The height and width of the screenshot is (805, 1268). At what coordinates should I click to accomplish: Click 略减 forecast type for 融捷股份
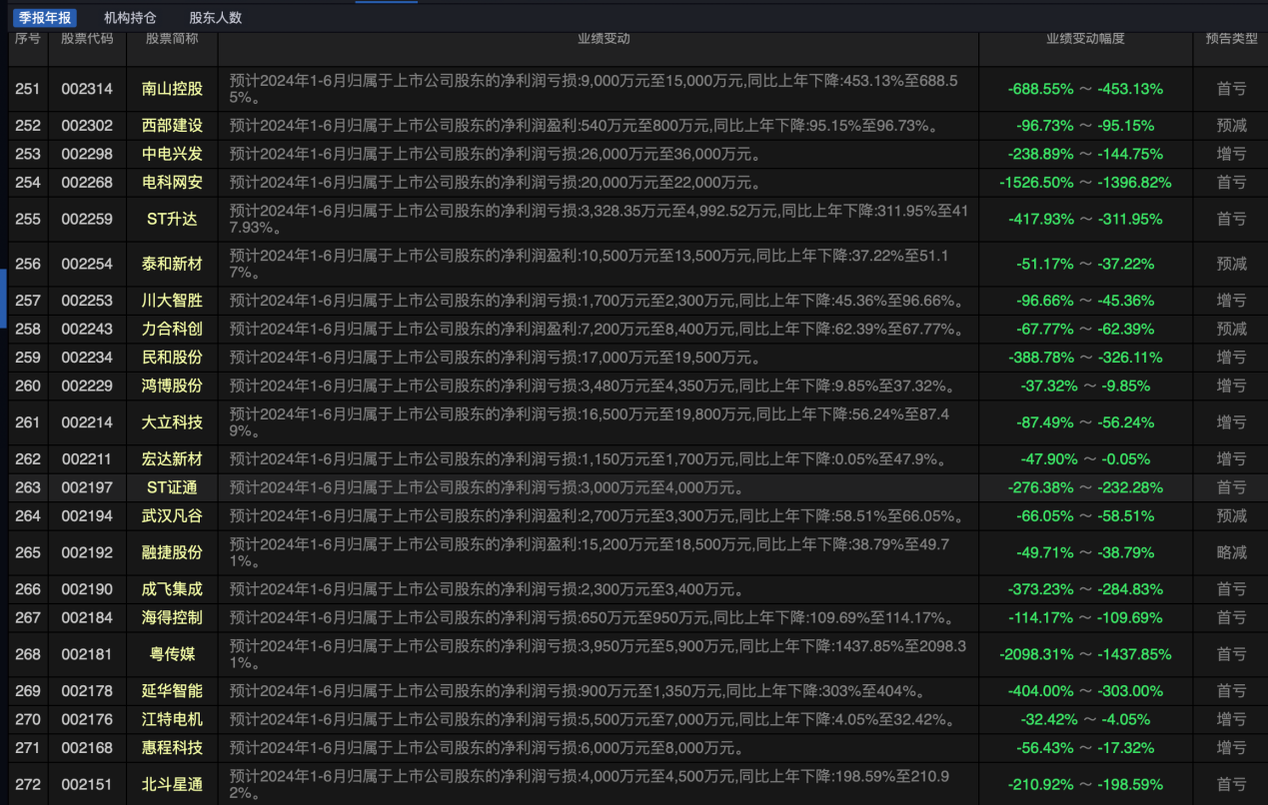coord(1231,552)
